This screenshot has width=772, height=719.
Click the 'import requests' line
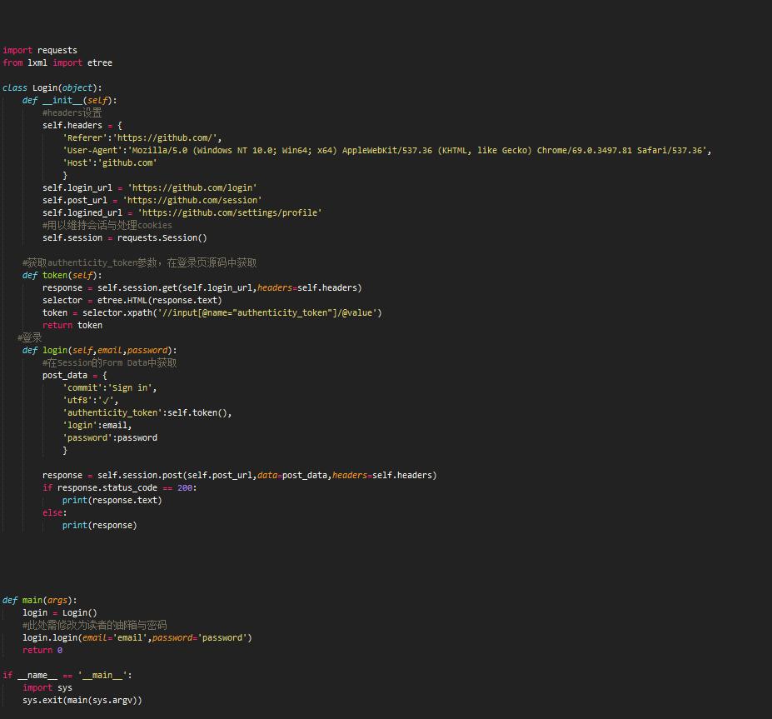pos(40,50)
